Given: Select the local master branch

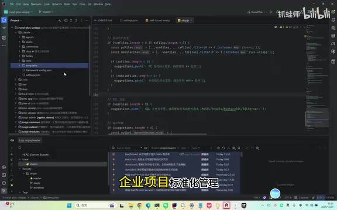Looking at the screenshot, I should tap(63, 164).
